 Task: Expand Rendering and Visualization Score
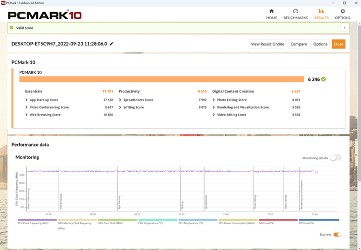(214, 107)
